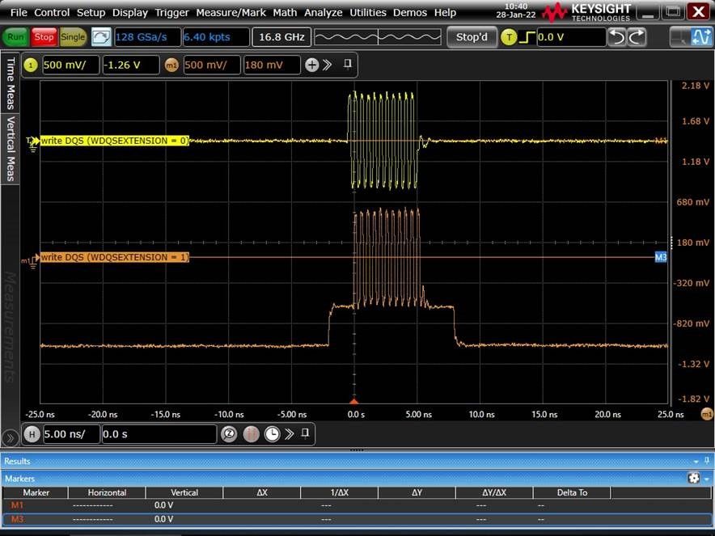Image resolution: width=715 pixels, height=536 pixels.
Task: Select the Autoscale waveform icon top right
Action: [x=703, y=37]
